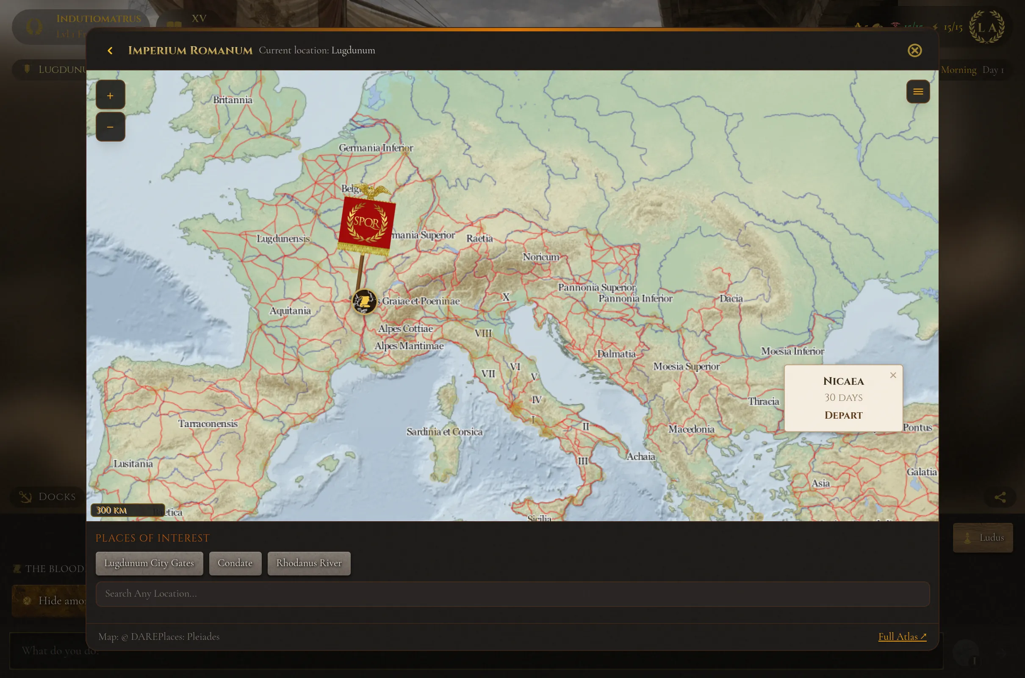Click the anchor icon on the Docks button

tap(26, 496)
